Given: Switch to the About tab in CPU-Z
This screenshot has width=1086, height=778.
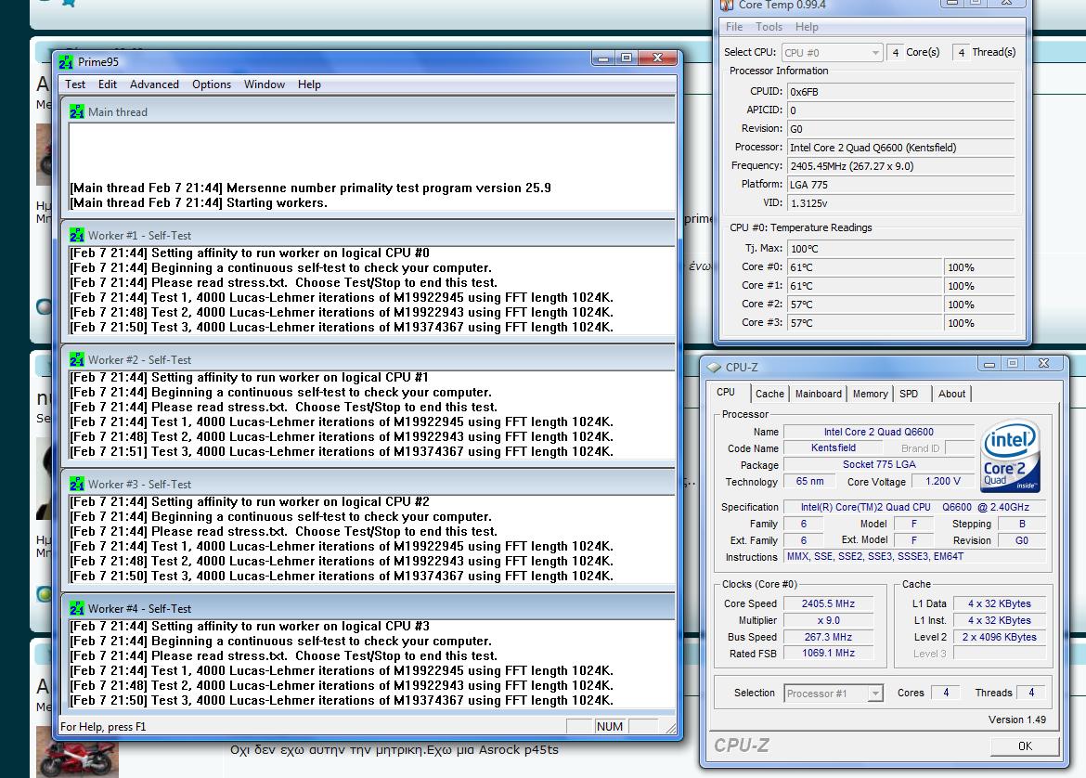Looking at the screenshot, I should coord(951,394).
